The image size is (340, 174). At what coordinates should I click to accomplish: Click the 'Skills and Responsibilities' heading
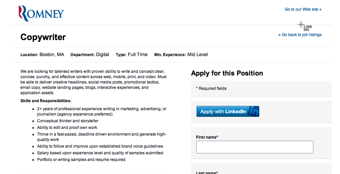46,101
